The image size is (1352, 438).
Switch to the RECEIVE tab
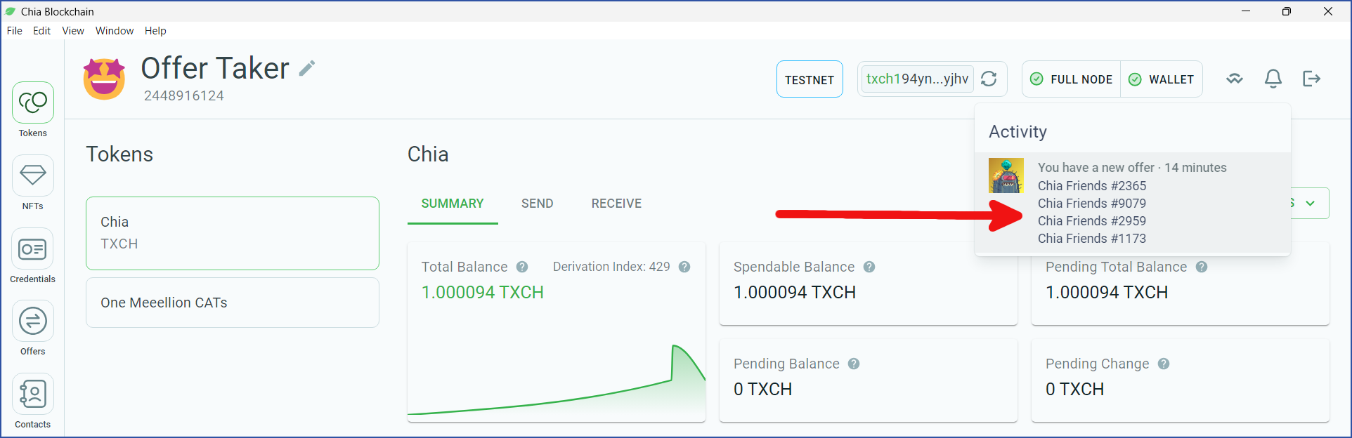click(616, 204)
